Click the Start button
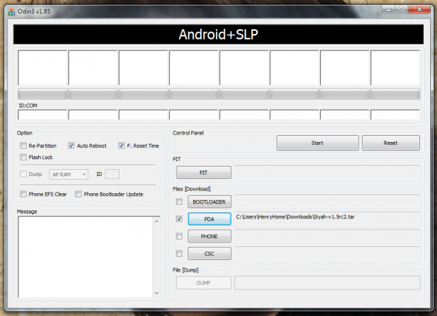 [318, 143]
